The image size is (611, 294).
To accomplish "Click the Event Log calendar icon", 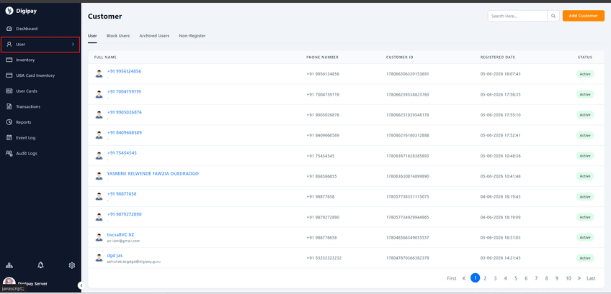I will (x=9, y=138).
